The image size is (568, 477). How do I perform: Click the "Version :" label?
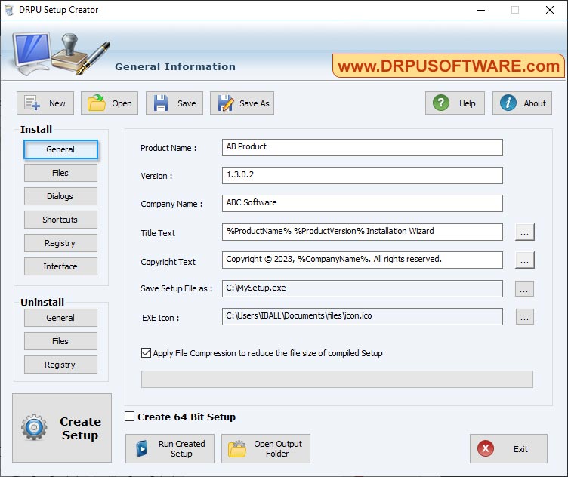point(156,176)
